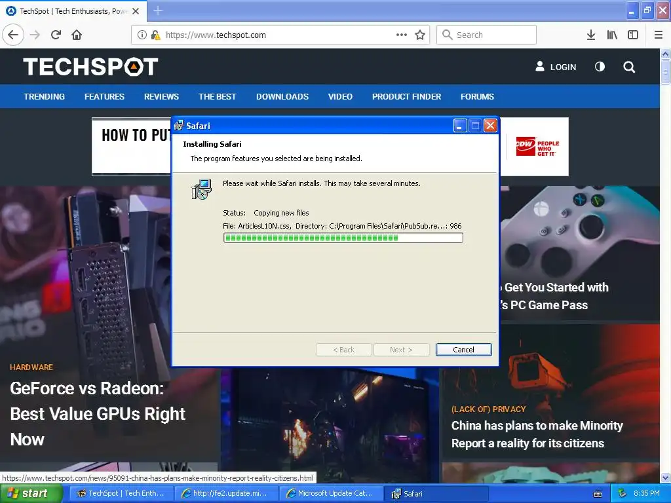The height and width of the screenshot is (503, 671).
Task: Switch to Safari installer taskbar button
Action: pyautogui.click(x=436, y=493)
